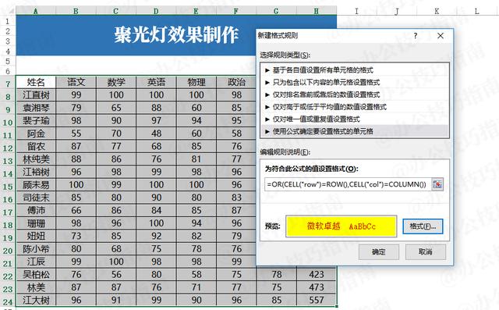The width and height of the screenshot is (499, 310).
Task: Select column K header
Action: (437, 11)
